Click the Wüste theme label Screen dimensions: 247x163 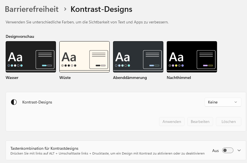65,78
